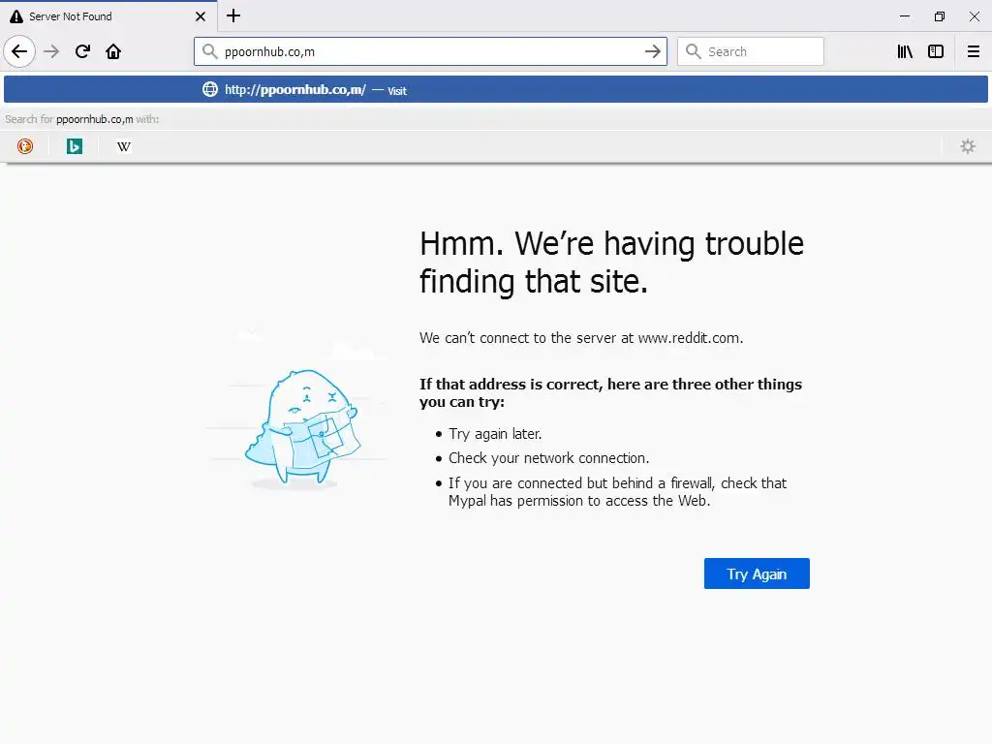The height and width of the screenshot is (744, 992).
Task: Search with Wikipedia engine icon
Action: [x=124, y=146]
